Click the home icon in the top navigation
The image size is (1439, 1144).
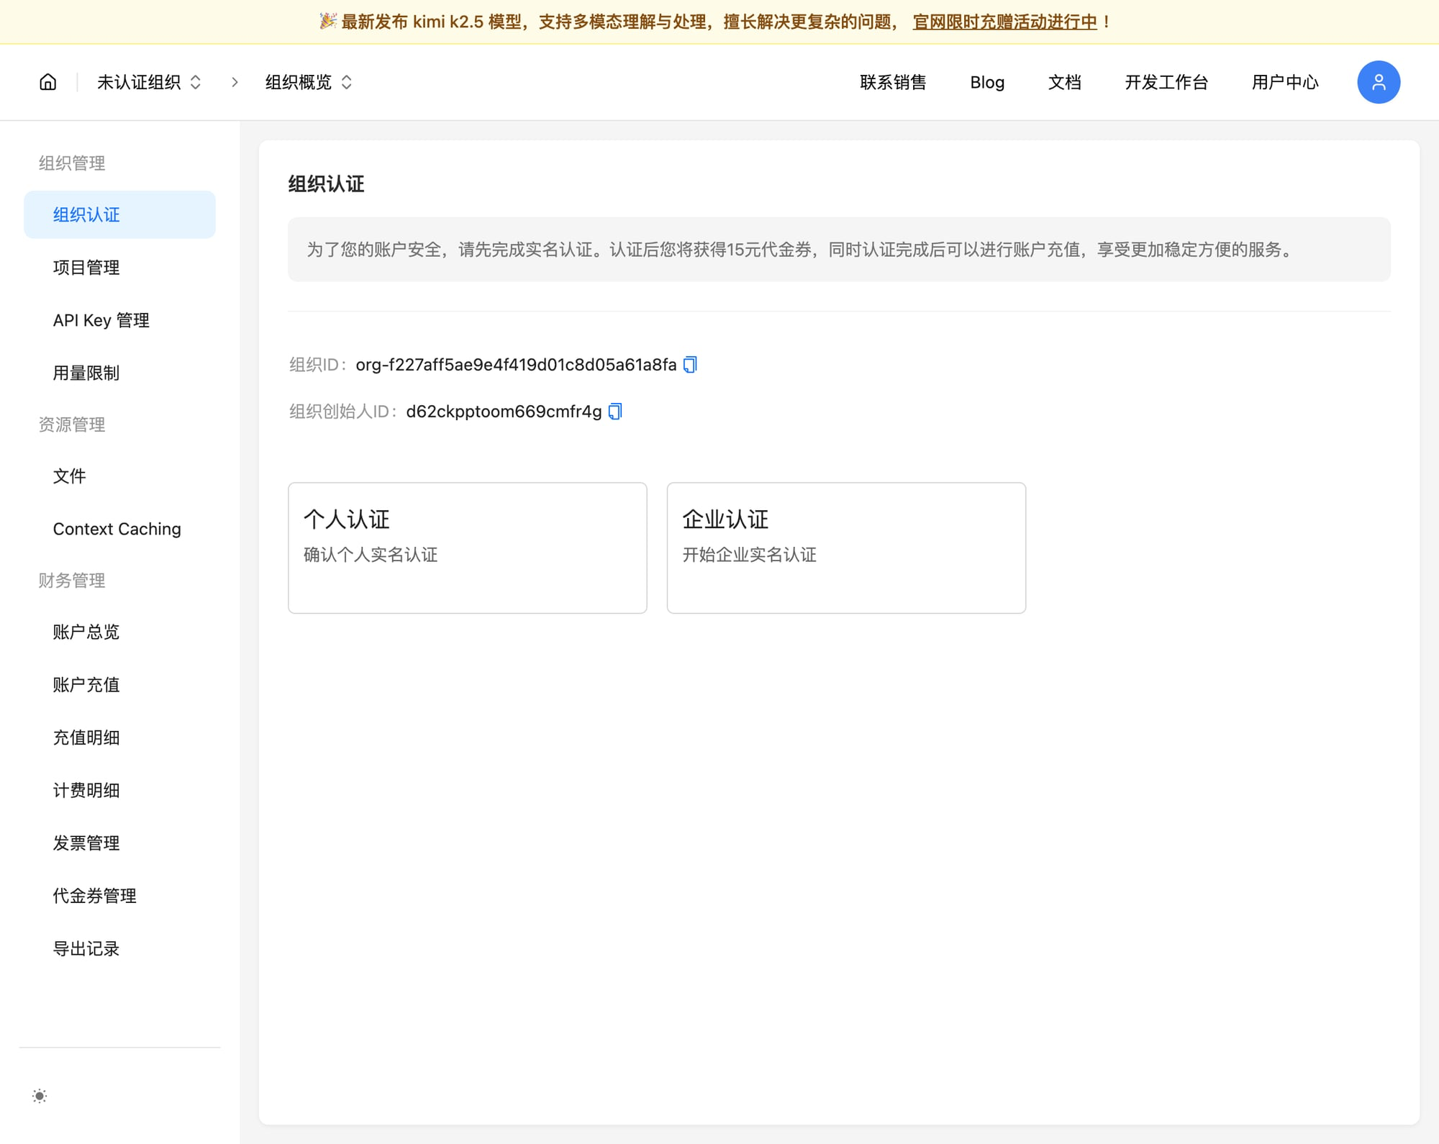point(47,82)
